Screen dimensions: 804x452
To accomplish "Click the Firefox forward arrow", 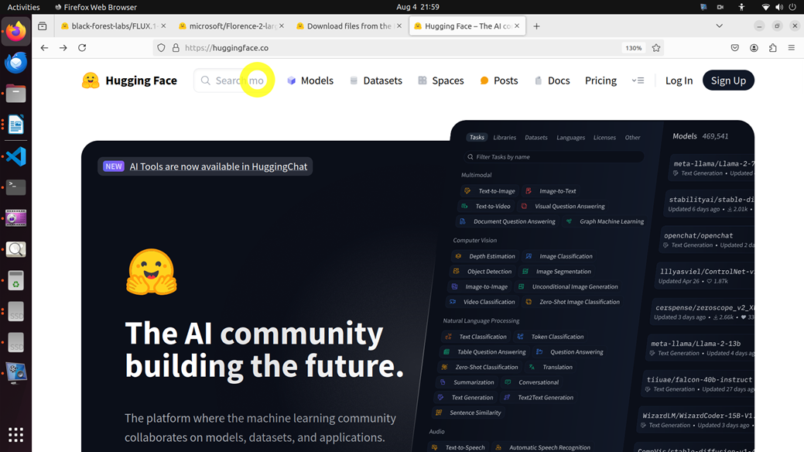I will (x=63, y=48).
